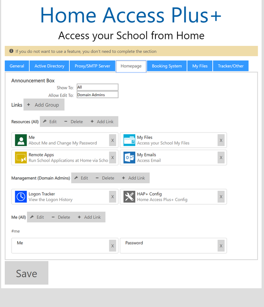Click the green Me person icon
This screenshot has width=264, height=307.
pyautogui.click(x=21, y=140)
